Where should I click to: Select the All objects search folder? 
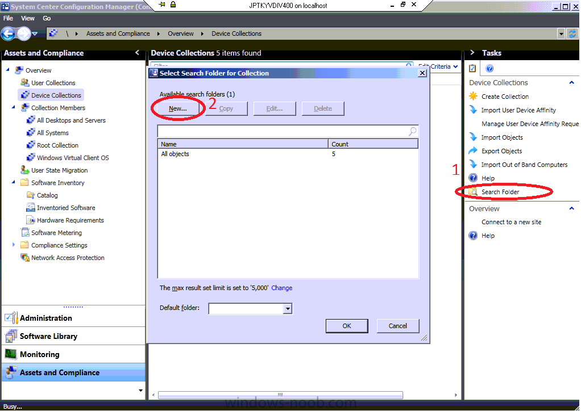click(288, 154)
